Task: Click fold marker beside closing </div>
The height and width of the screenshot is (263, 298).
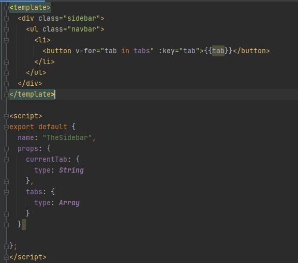Action: click(6, 84)
